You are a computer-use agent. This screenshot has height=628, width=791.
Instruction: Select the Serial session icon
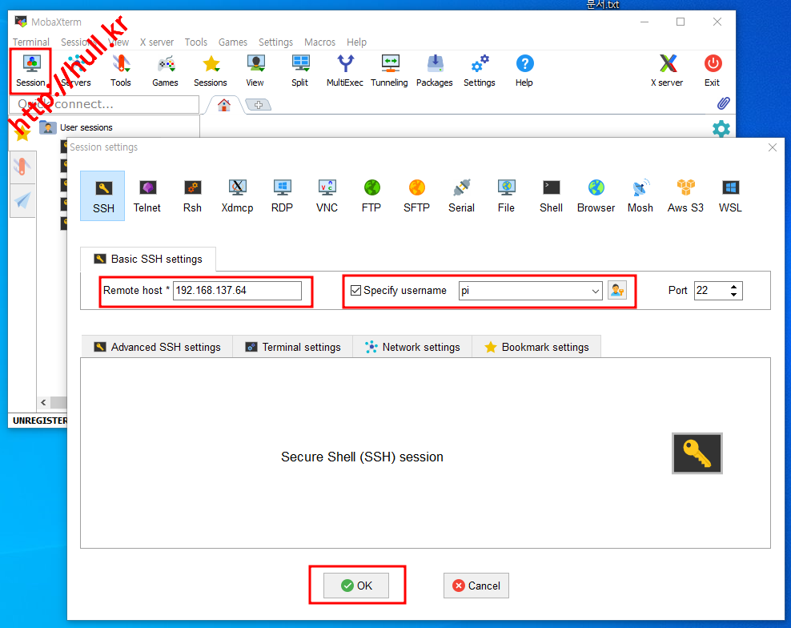click(461, 195)
